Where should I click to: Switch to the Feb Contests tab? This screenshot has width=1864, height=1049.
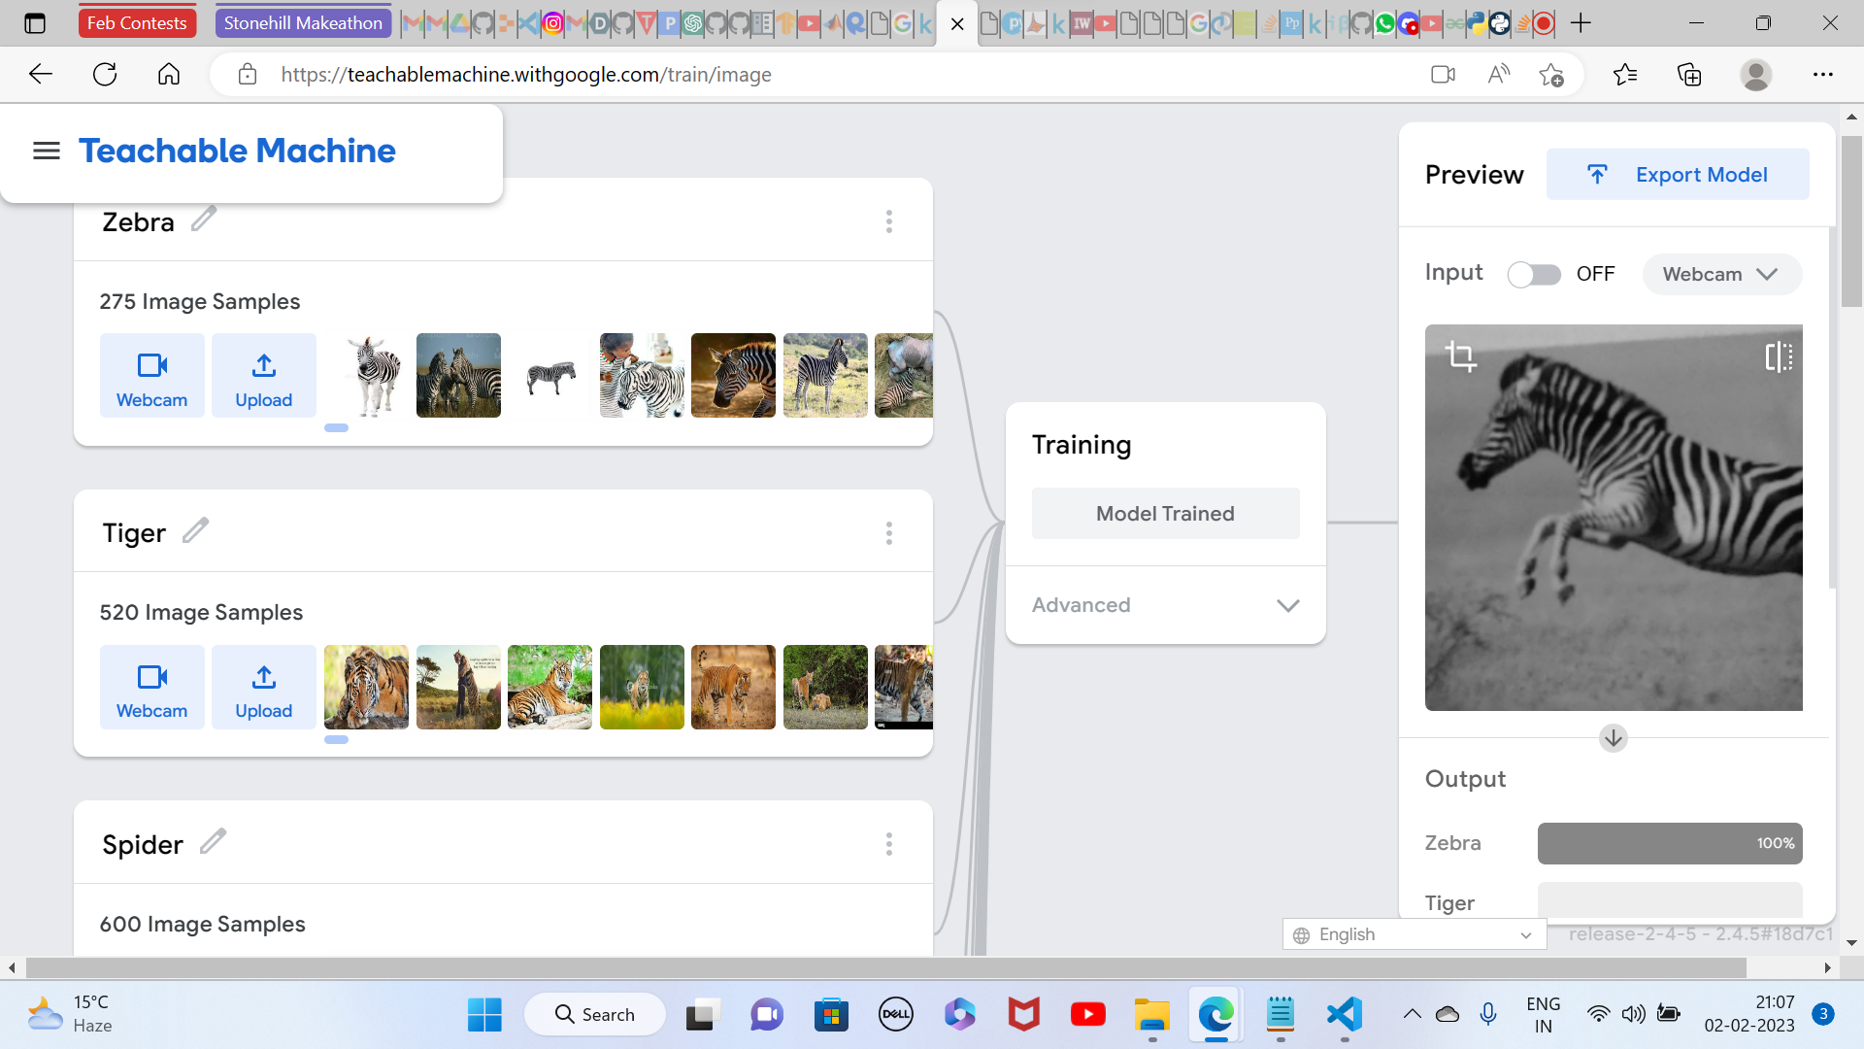[137, 22]
